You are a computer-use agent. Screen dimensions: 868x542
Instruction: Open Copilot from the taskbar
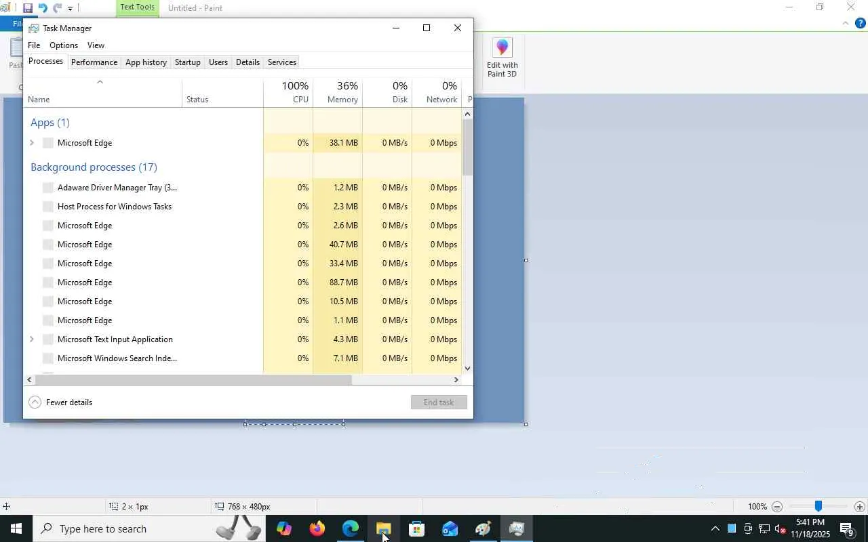283,528
